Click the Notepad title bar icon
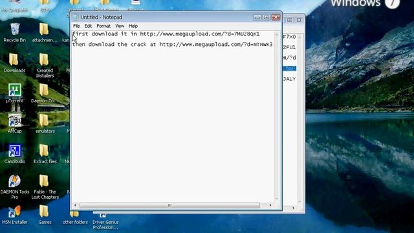414x233 pixels. pyautogui.click(x=76, y=17)
